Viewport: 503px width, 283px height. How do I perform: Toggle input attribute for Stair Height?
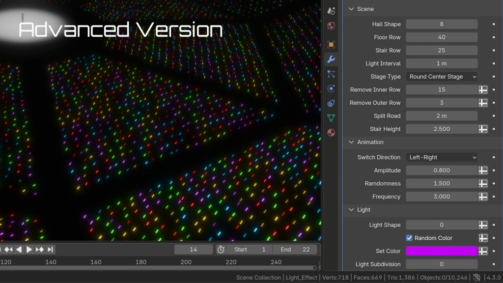(483, 129)
